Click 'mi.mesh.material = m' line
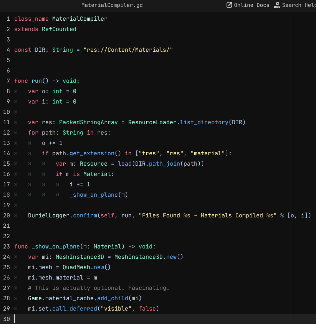 [63, 278]
